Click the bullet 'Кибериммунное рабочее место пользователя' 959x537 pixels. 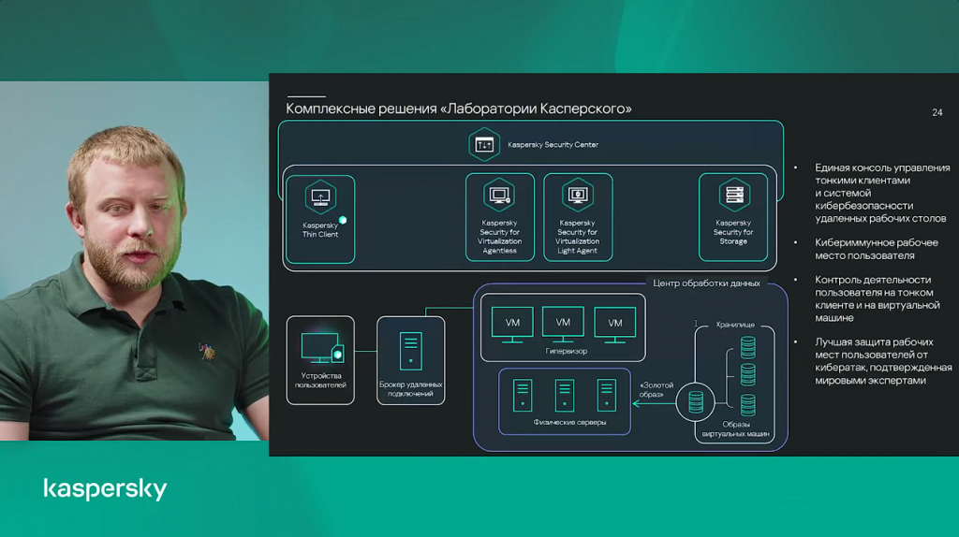pos(877,249)
